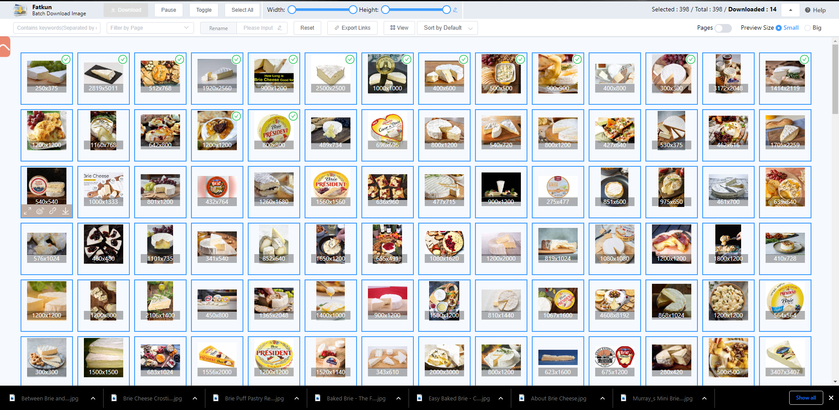Click the Rename button
Screen dimensions: 839x410
coord(218,28)
